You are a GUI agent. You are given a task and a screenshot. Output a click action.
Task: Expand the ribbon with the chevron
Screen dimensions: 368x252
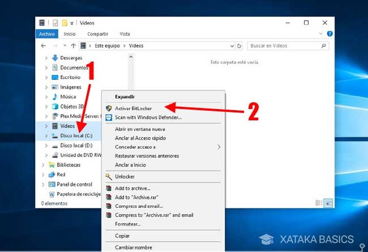(320, 34)
